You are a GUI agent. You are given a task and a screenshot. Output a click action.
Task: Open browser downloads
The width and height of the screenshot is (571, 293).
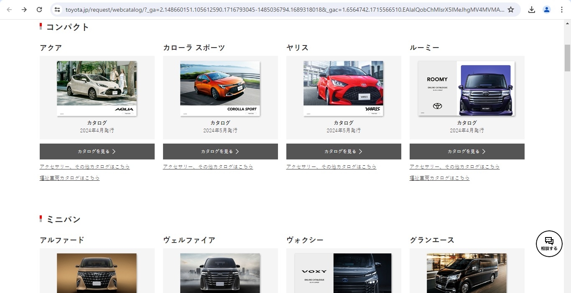pos(532,10)
